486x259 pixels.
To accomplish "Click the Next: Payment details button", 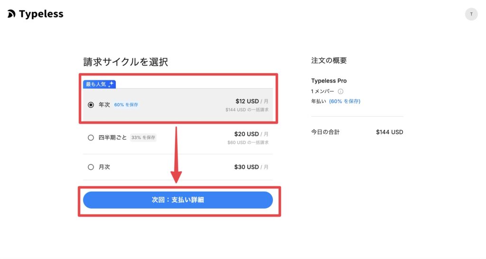I will point(178,200).
